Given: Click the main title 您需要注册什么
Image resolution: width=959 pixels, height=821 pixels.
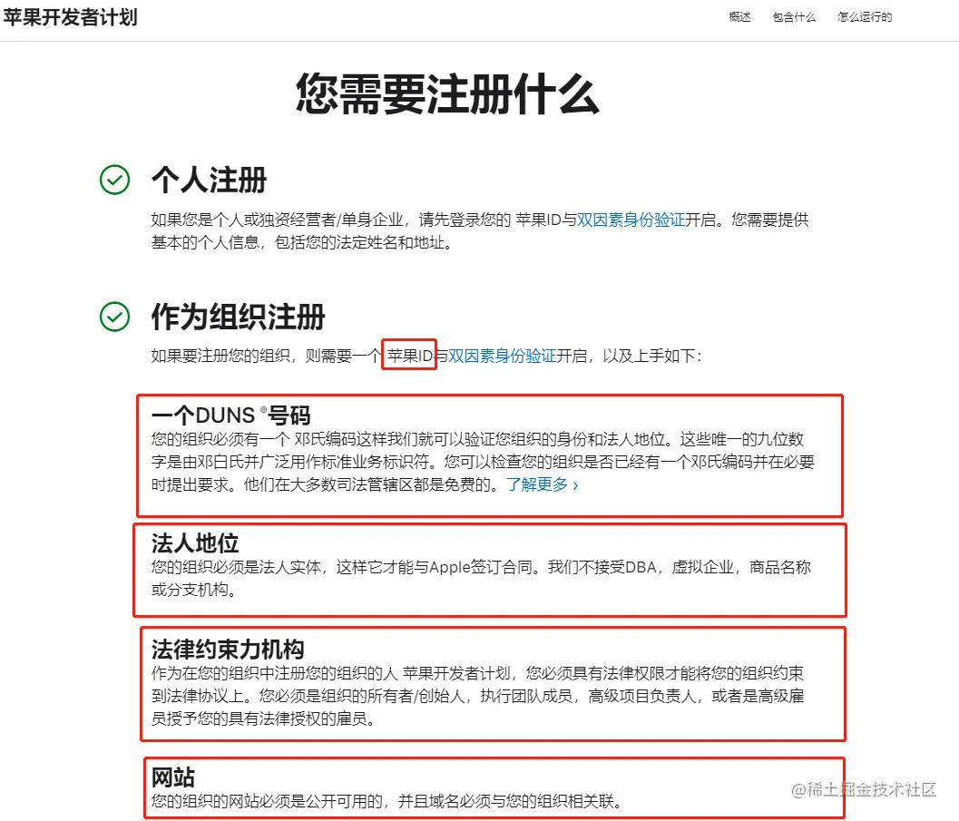Looking at the screenshot, I should pos(447,94).
